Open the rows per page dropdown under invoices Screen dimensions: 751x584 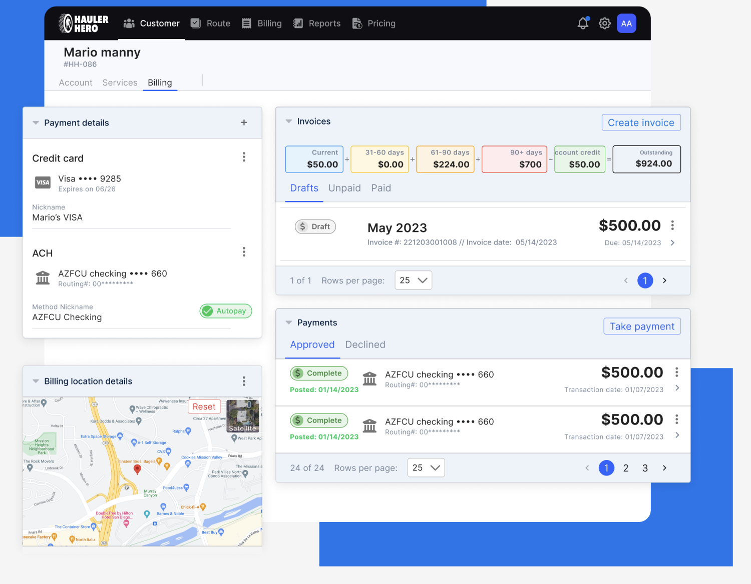(413, 280)
